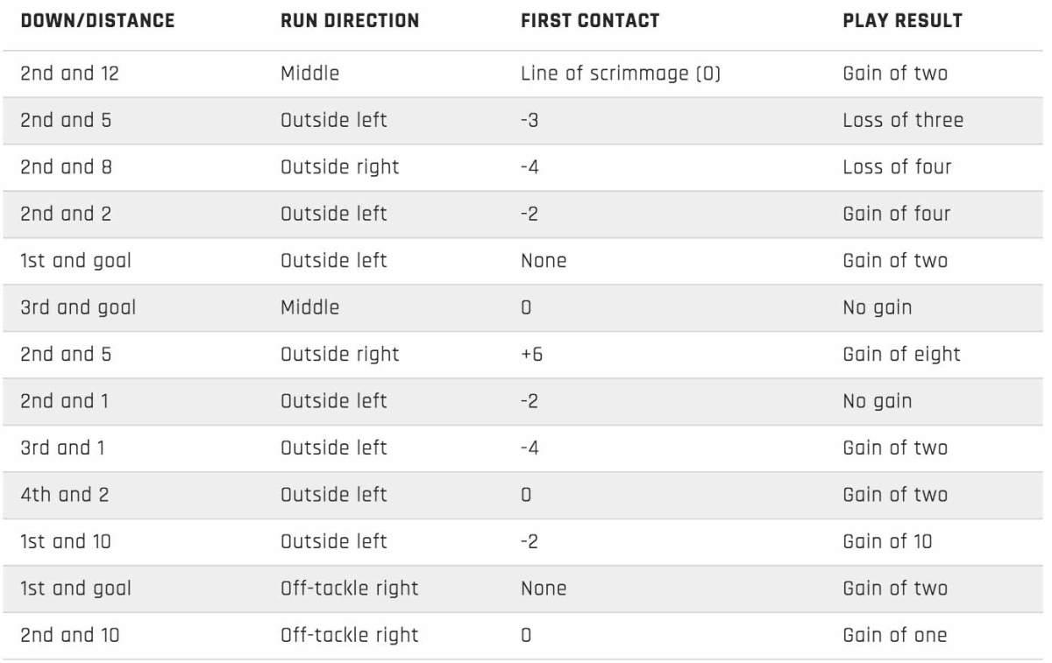Click the DOWN/DISTANCE column header
The image size is (1052, 663).
pyautogui.click(x=97, y=21)
